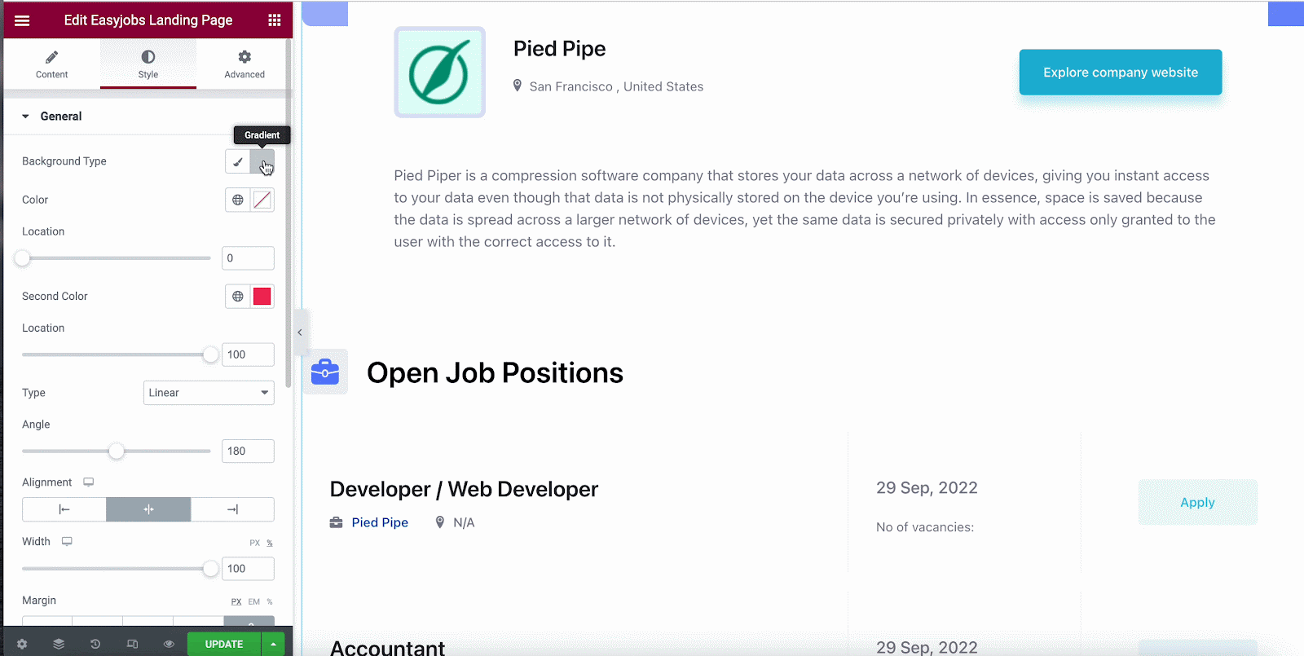Switch Width unit to percent
This screenshot has height=656, width=1304.
270,543
